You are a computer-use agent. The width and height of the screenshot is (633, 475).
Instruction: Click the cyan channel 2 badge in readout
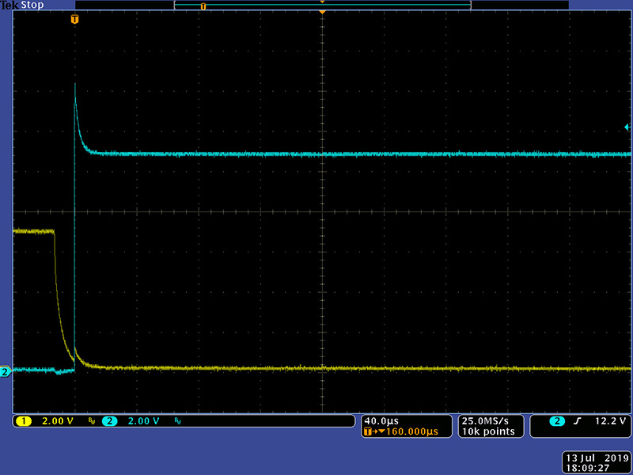(x=109, y=421)
